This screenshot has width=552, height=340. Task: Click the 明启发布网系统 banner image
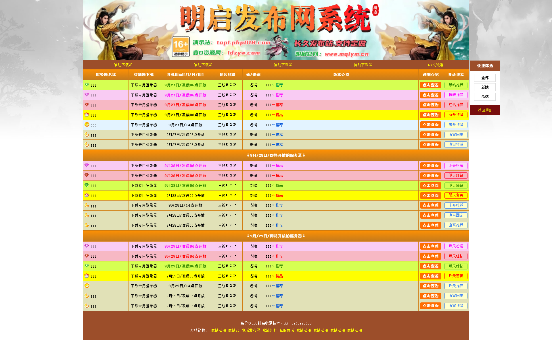click(276, 30)
